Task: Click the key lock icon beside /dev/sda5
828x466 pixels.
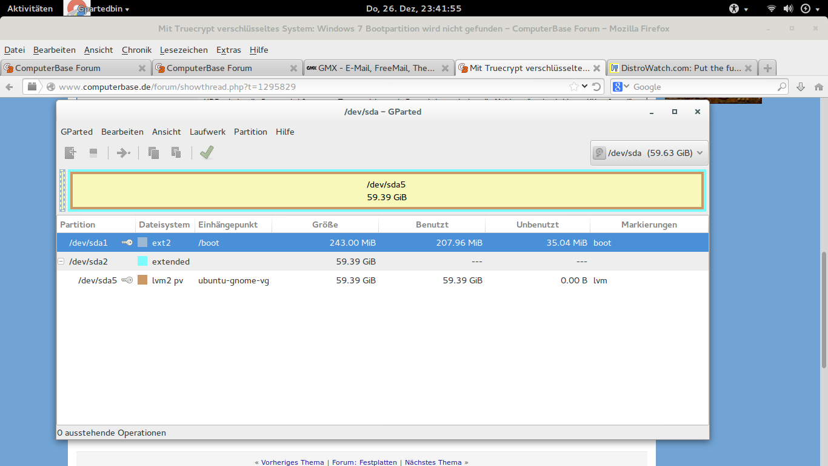Action: pos(127,280)
